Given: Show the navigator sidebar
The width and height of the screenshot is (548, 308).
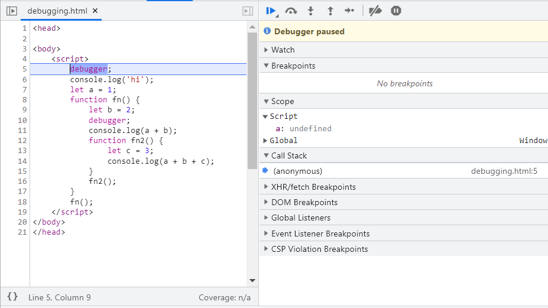Looking at the screenshot, I should 12,11.
